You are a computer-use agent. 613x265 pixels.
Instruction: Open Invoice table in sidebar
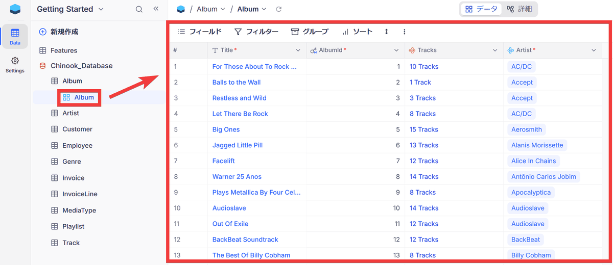74,178
